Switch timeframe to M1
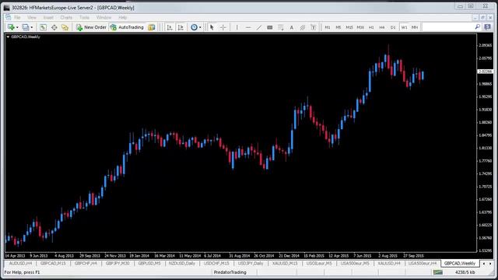 pos(327,27)
